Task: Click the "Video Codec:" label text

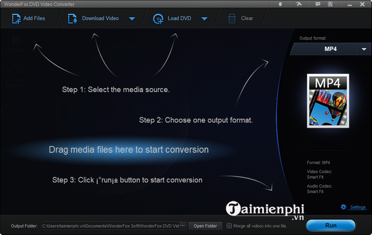Action: pos(319,171)
